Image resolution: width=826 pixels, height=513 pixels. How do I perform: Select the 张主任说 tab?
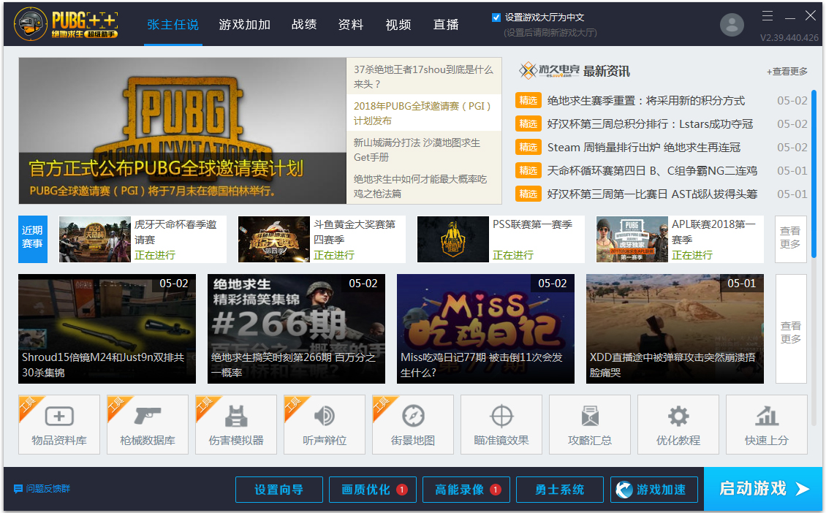click(173, 25)
